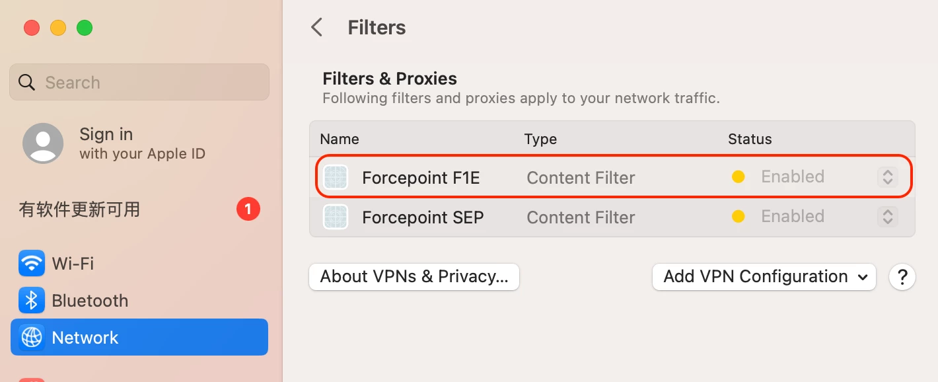Go back using the chevron arrow

317,28
